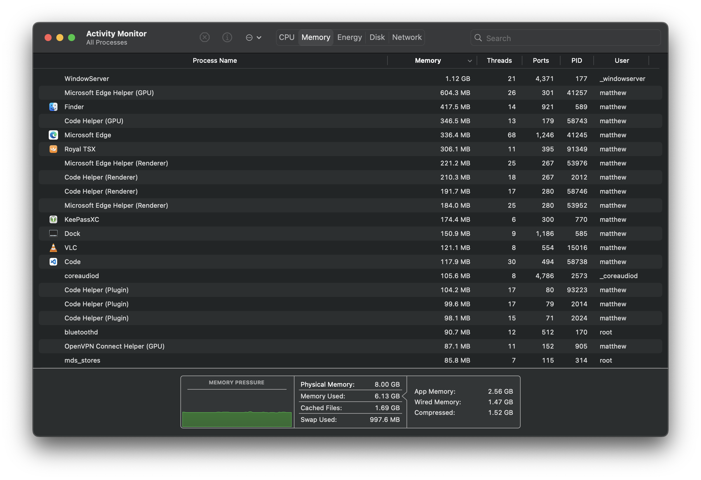Click the Finder process name
701x480 pixels.
(x=74, y=107)
